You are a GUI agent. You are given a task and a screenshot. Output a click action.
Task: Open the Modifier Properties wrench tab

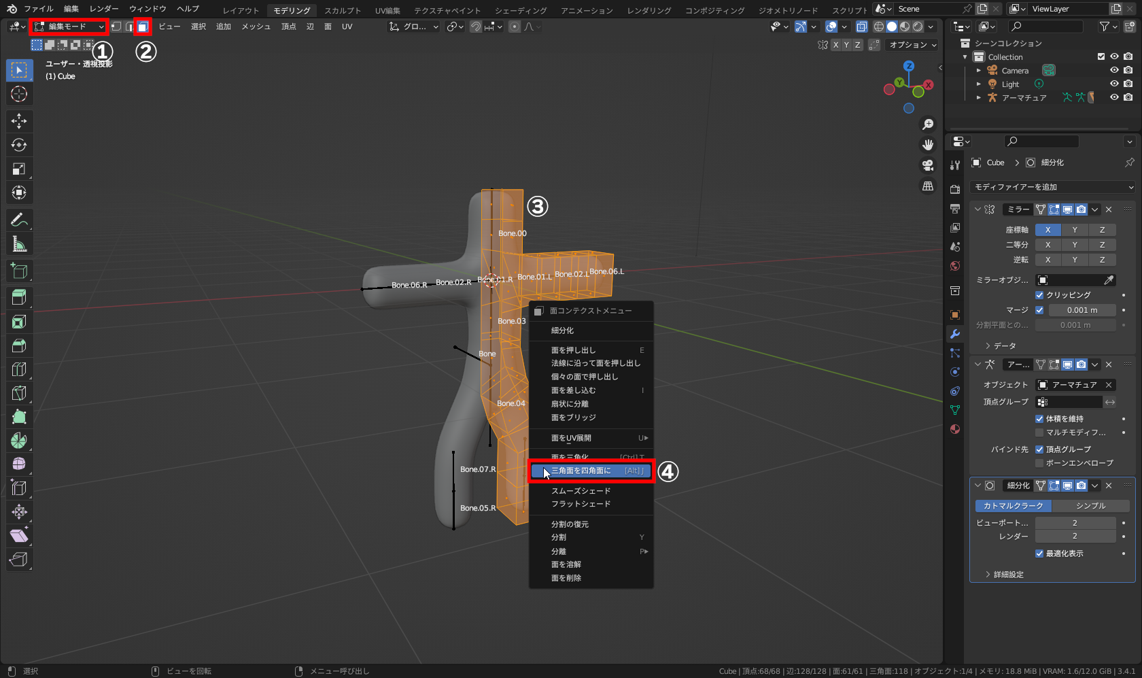pos(954,334)
